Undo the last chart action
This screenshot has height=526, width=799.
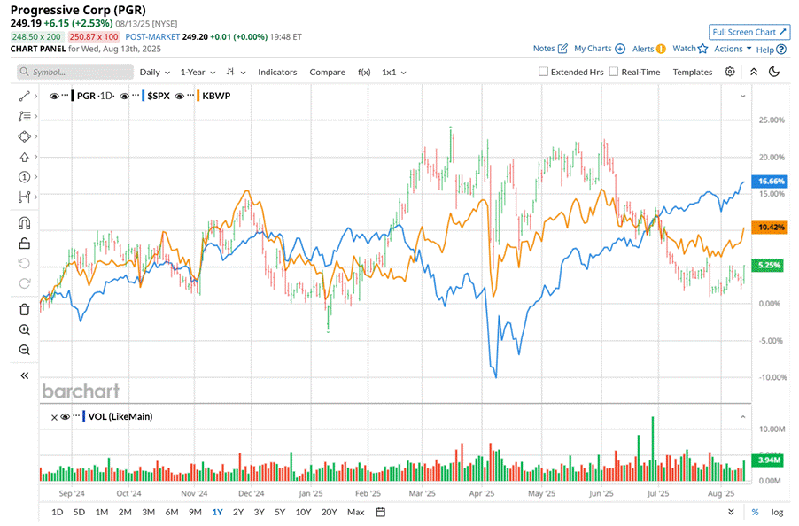point(24,263)
